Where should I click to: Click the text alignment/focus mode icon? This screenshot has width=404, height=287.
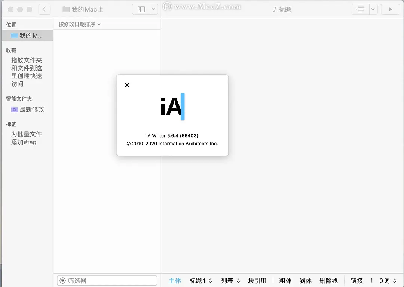click(x=361, y=9)
